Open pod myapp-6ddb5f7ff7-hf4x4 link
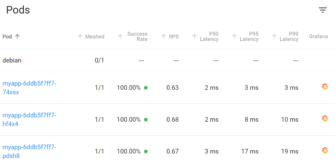This screenshot has width=336, height=166. (x=29, y=120)
